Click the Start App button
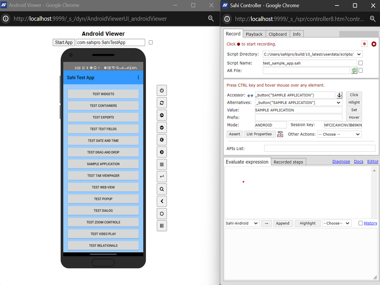The image size is (380, 285). click(64, 42)
